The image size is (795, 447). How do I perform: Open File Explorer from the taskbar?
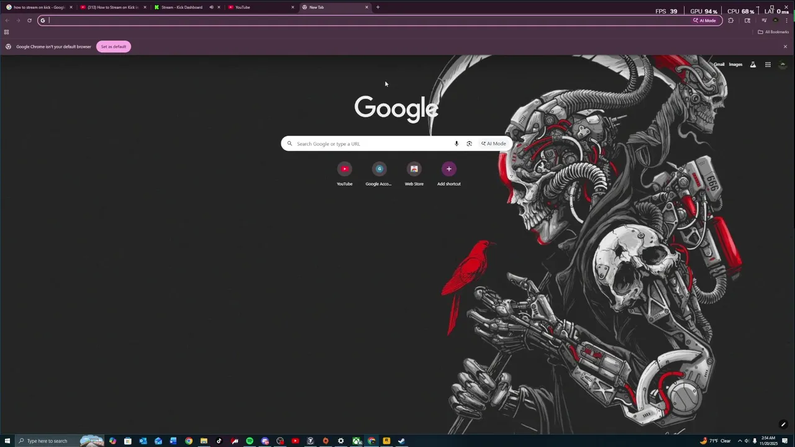204,441
